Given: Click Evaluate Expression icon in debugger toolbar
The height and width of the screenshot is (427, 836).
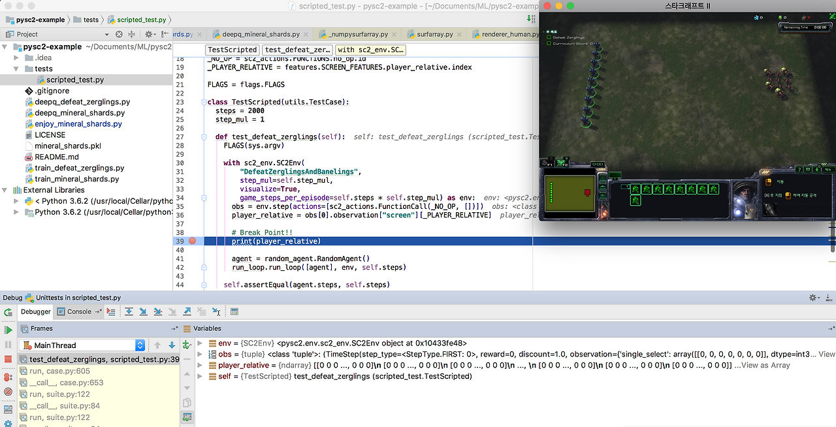Looking at the screenshot, I should coord(234,312).
